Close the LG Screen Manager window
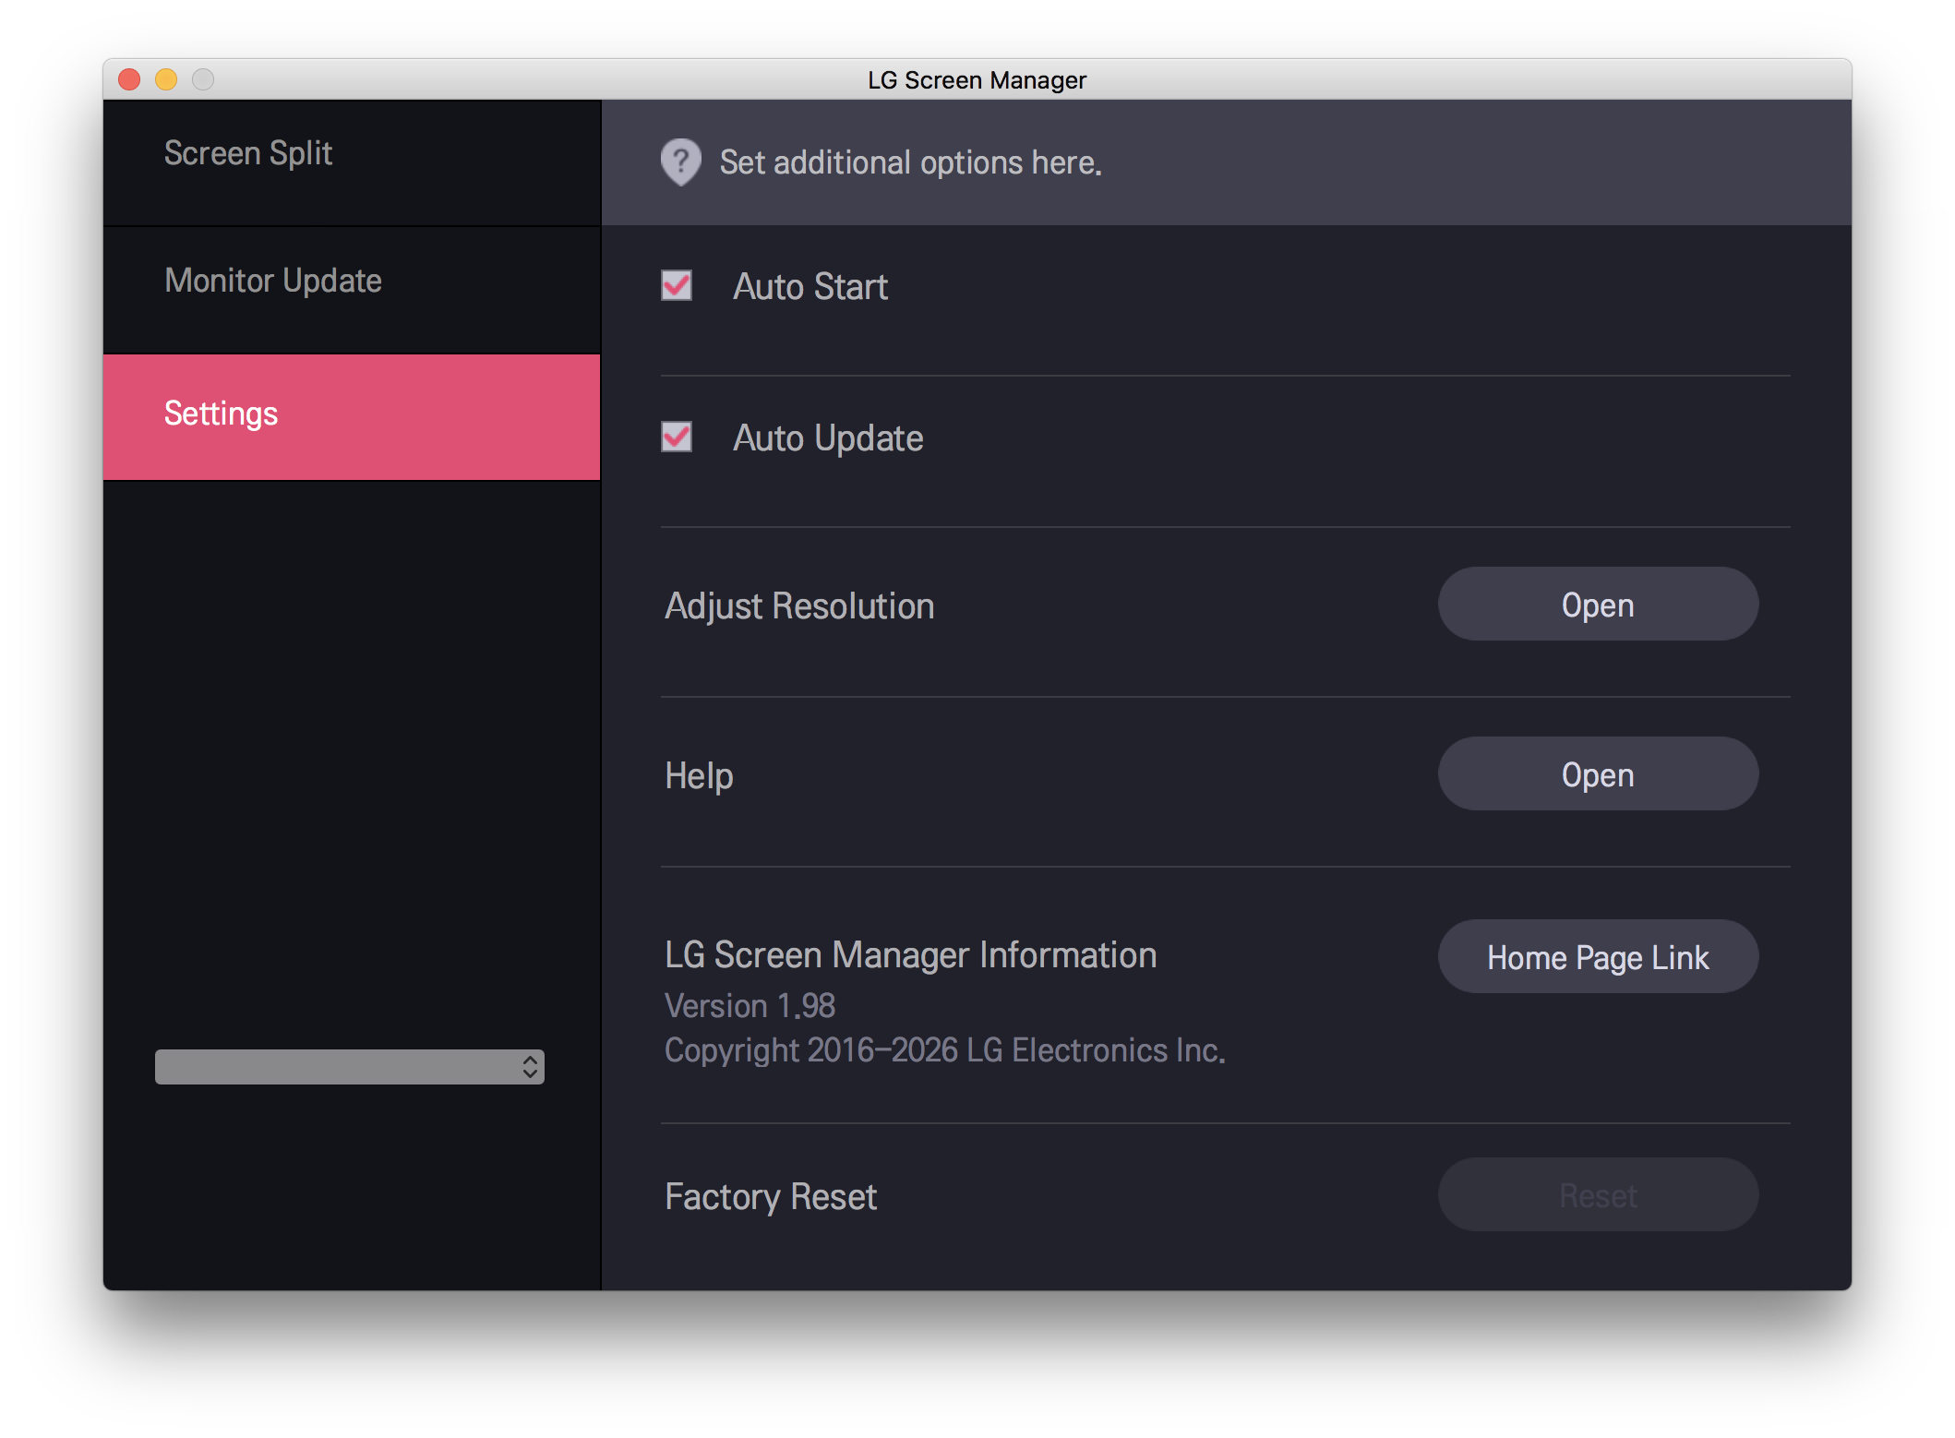 click(x=130, y=80)
